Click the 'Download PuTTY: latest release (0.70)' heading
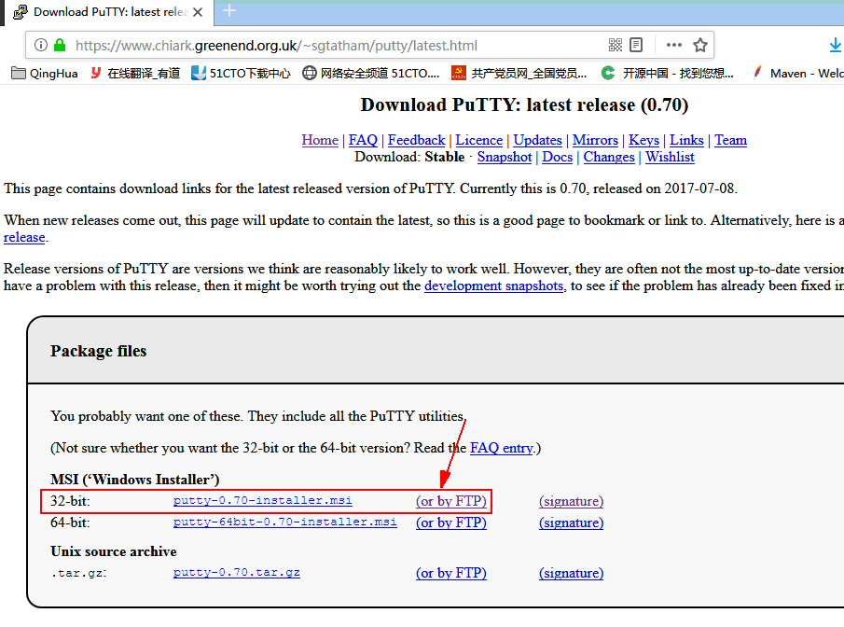The width and height of the screenshot is (844, 627). (x=524, y=104)
